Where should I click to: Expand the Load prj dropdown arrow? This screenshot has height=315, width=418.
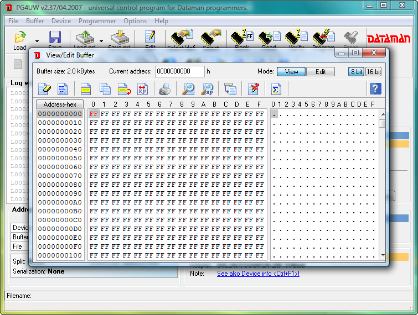tap(101, 41)
